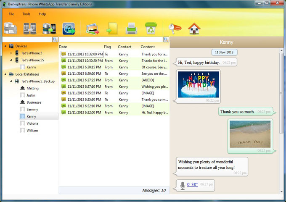
Task: Click the export messages to file icon
Action: point(112,29)
